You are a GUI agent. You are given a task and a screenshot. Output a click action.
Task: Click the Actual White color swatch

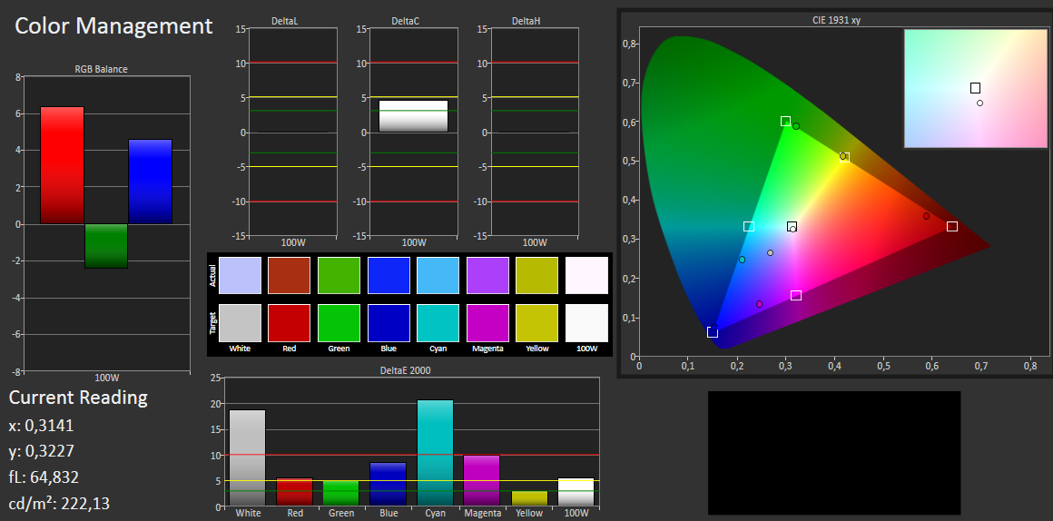(x=240, y=275)
